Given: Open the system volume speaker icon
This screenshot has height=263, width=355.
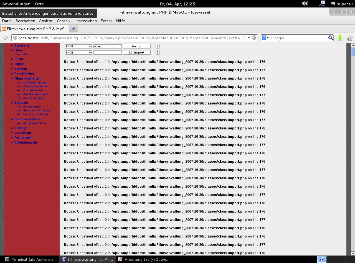Looking at the screenshot, I should click(x=305, y=4).
